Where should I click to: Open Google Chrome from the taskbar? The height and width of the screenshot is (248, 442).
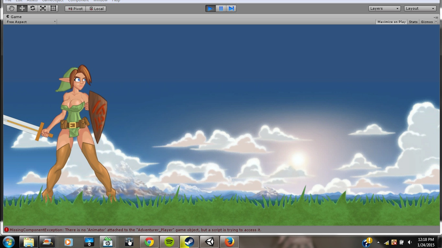coord(149,242)
